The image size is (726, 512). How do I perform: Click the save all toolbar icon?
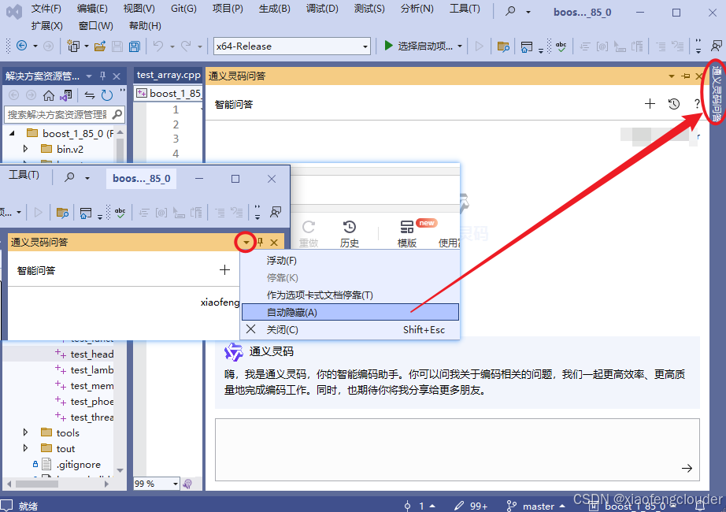point(135,46)
